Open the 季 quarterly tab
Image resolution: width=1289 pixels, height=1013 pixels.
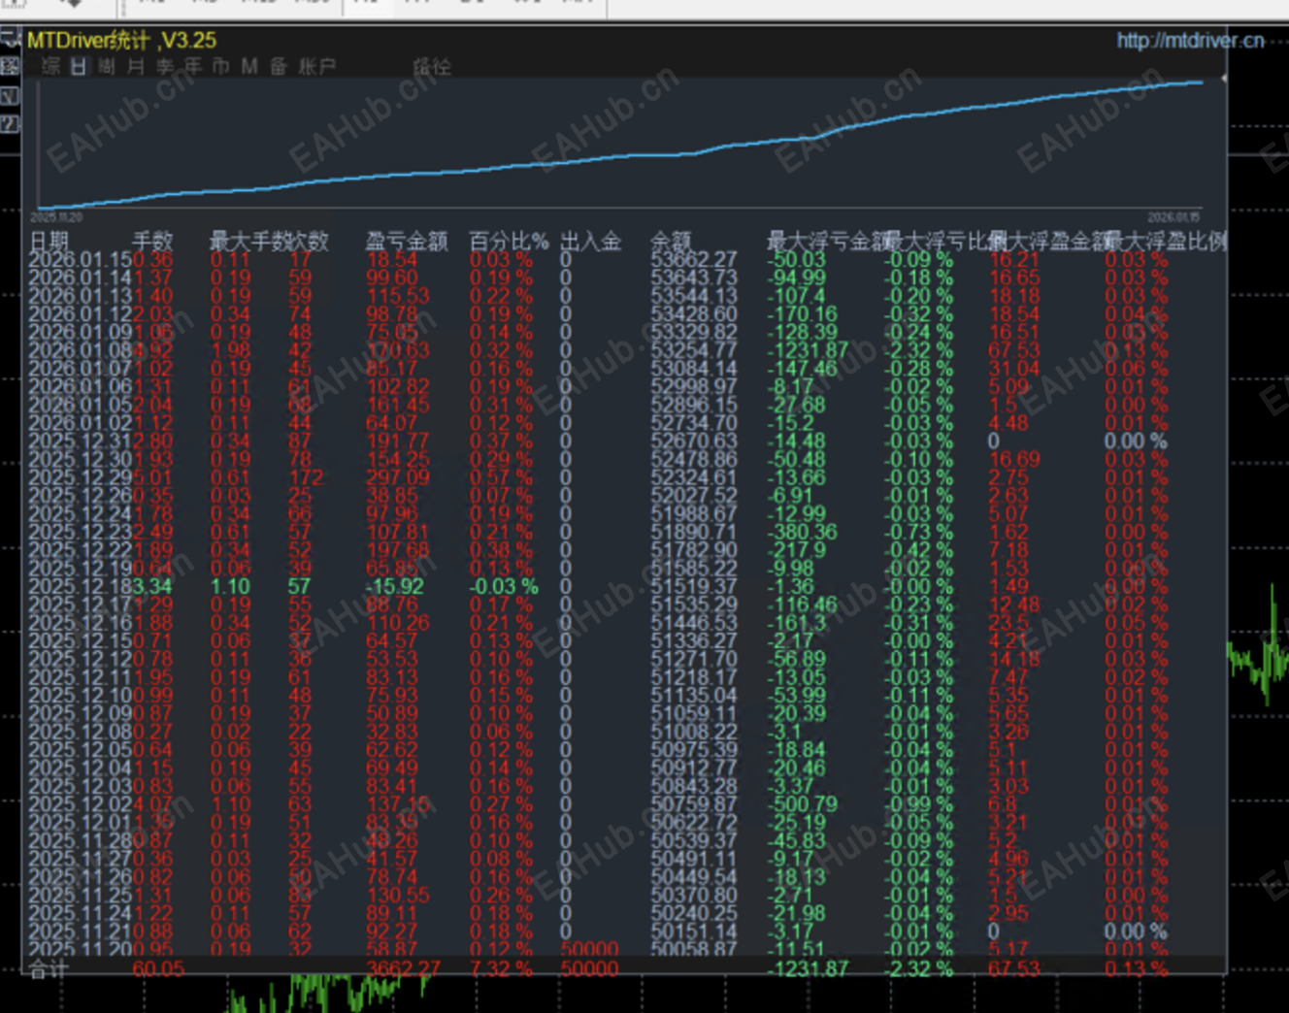[165, 66]
